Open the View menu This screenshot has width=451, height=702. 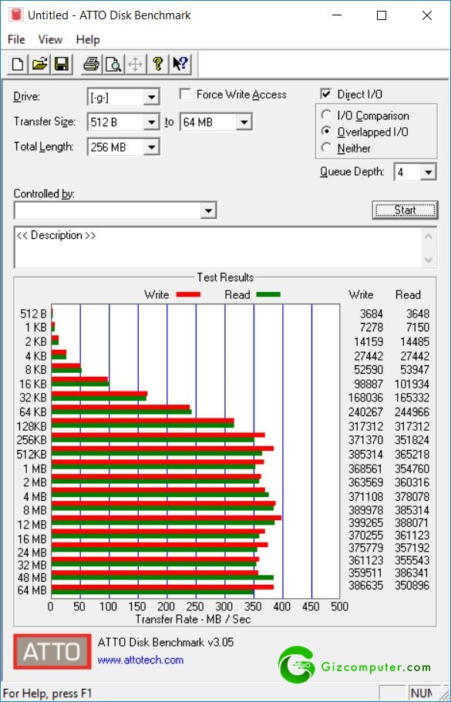[x=50, y=40]
